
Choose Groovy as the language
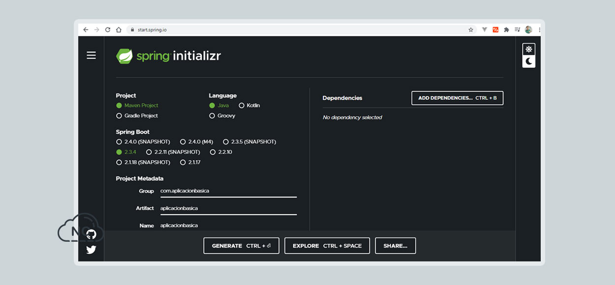[222, 116]
